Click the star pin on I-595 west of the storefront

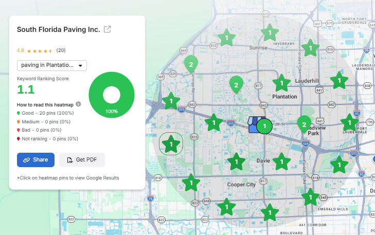pos(213,122)
